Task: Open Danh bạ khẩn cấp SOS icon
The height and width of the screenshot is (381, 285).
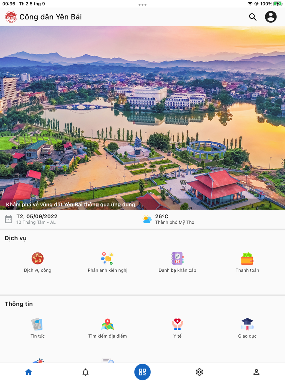Action: click(177, 258)
